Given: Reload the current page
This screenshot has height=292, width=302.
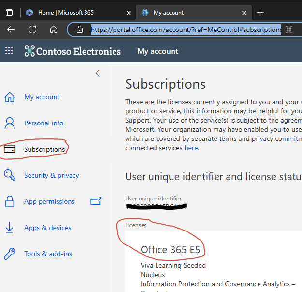Looking at the screenshot, I should 32,30.
